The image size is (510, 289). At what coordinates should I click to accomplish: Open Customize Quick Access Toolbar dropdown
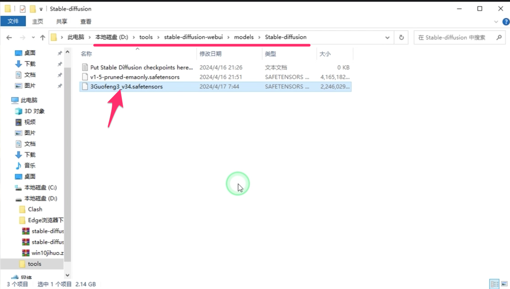pyautogui.click(x=41, y=9)
